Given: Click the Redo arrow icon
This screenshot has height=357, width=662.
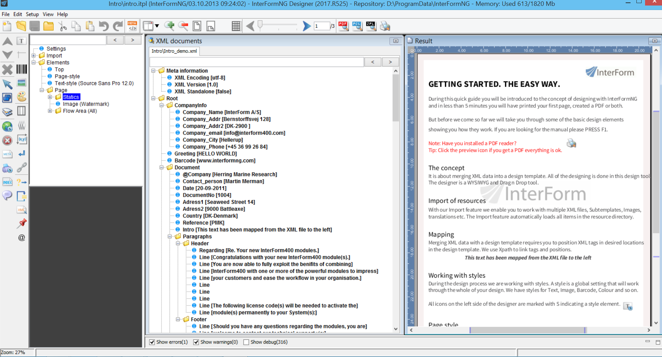Looking at the screenshot, I should (x=118, y=26).
